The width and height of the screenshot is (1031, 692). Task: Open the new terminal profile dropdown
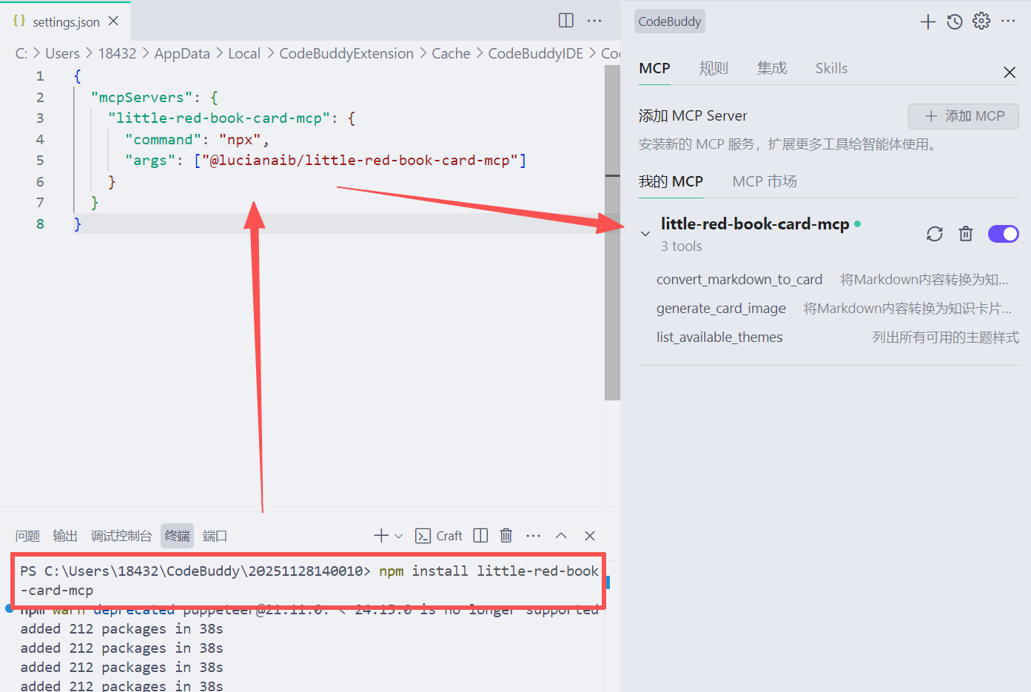pyautogui.click(x=397, y=535)
